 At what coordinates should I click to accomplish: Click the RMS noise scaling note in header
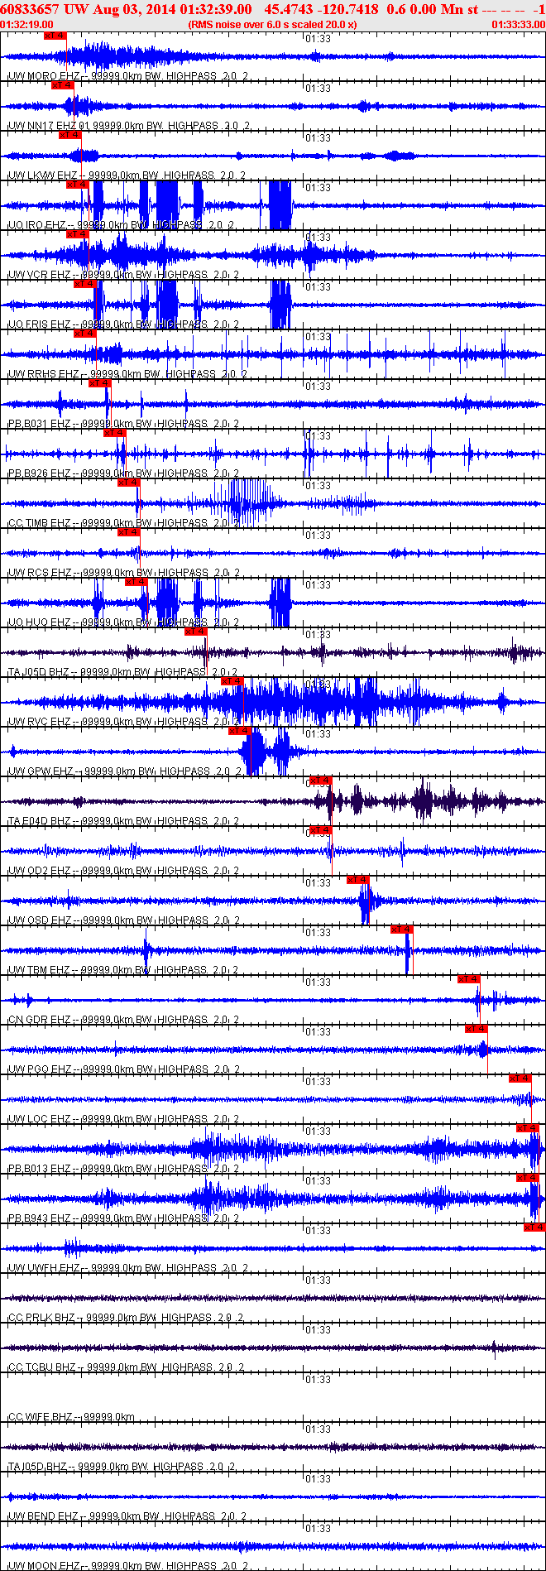(273, 25)
